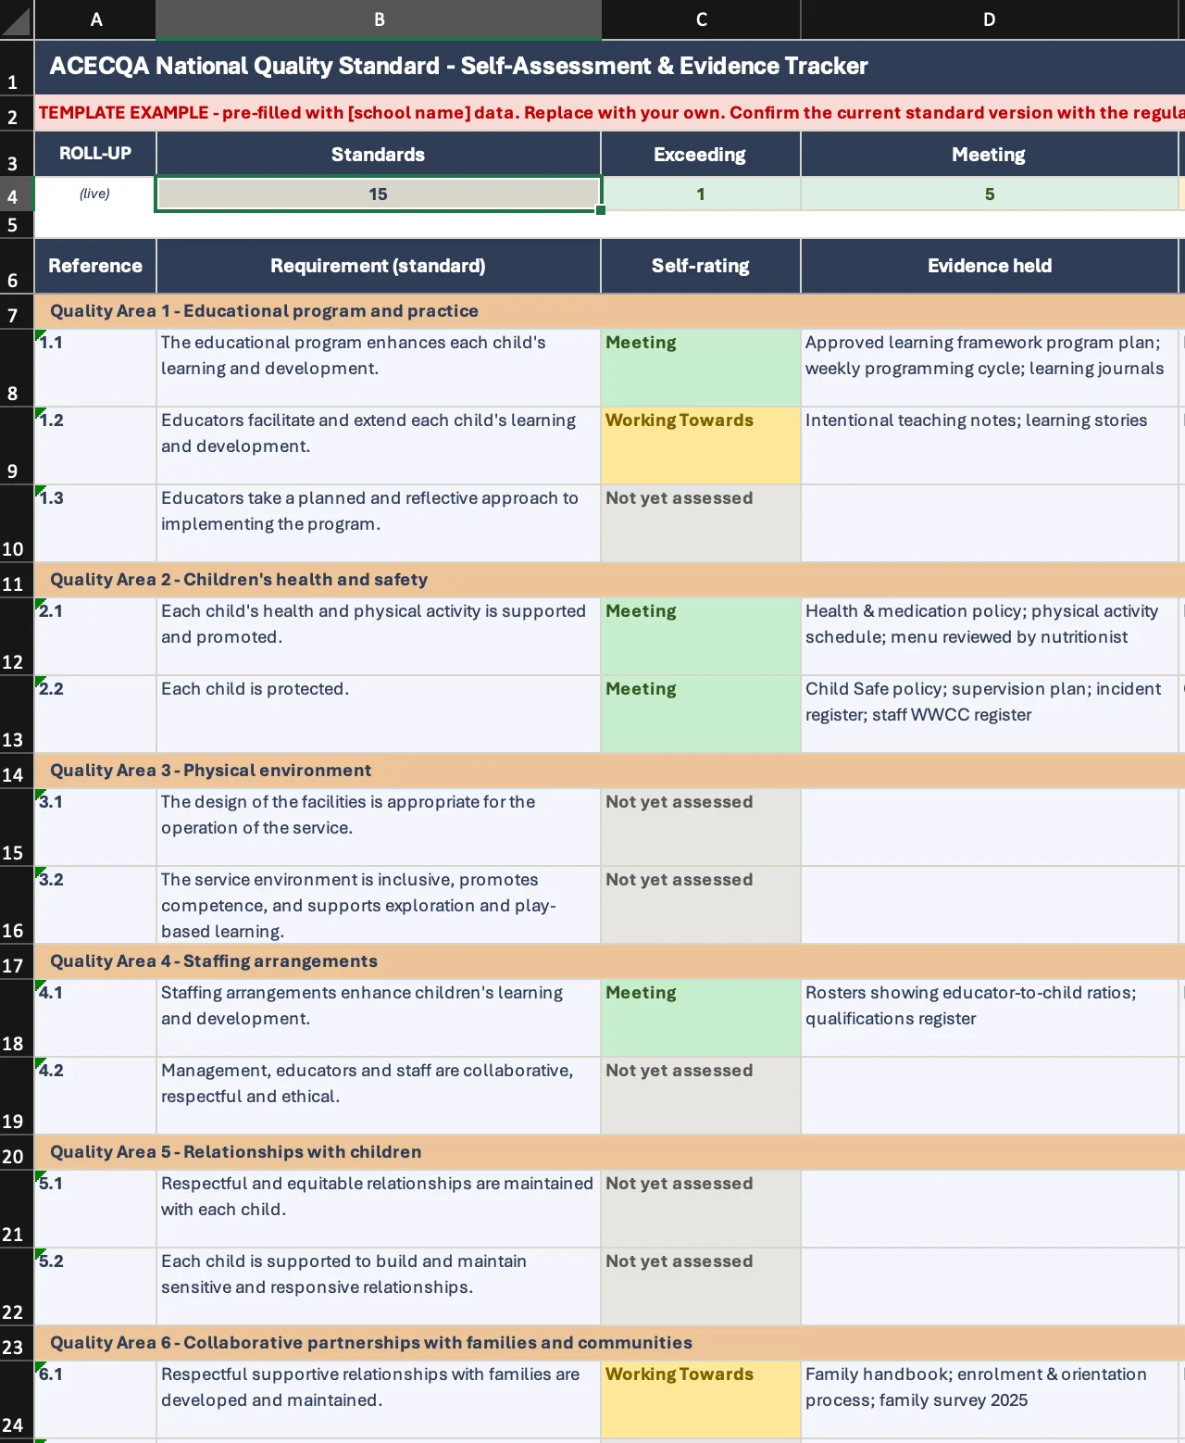Select column D header
Viewport: 1185px width, 1443px height.
[990, 19]
